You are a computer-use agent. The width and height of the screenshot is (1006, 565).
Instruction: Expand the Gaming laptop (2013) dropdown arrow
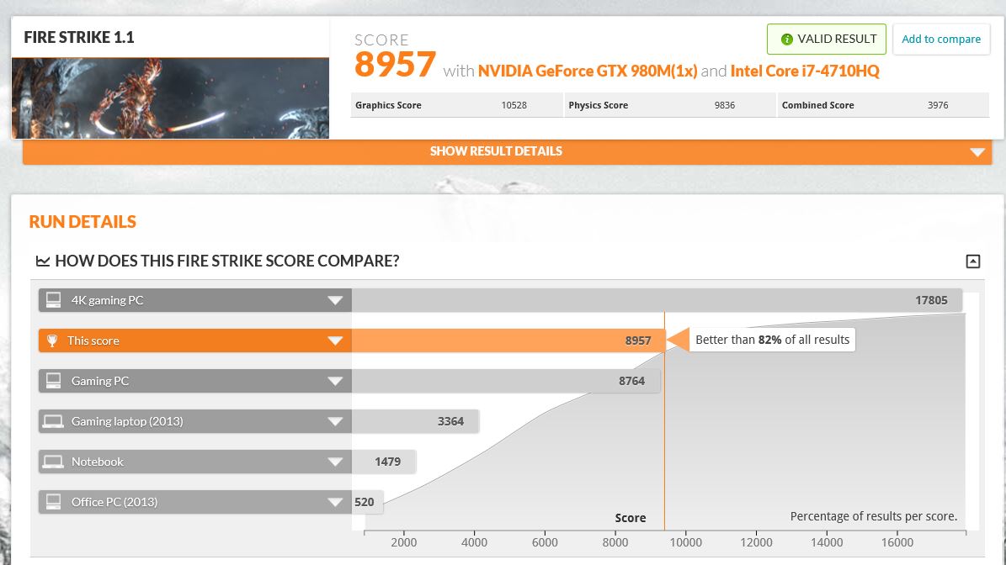[x=335, y=421]
